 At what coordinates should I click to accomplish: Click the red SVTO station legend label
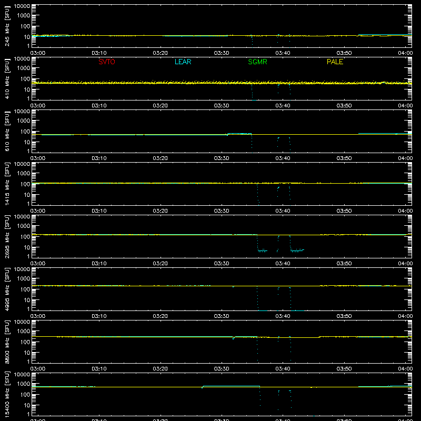point(107,62)
